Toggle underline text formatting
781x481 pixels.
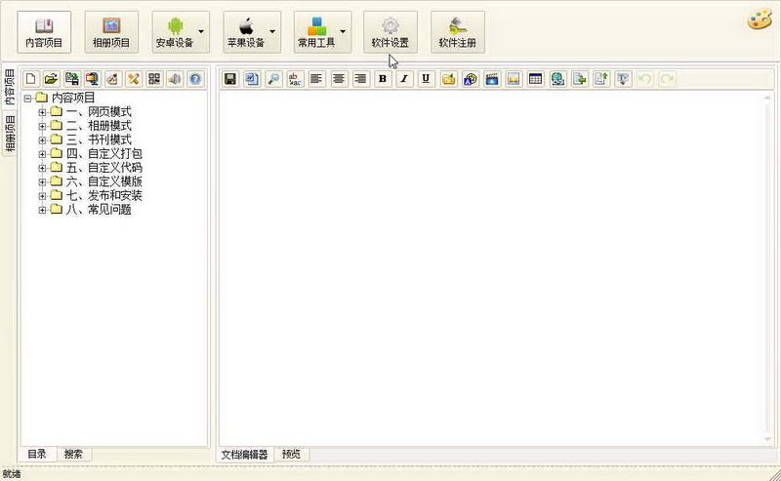[x=426, y=79]
